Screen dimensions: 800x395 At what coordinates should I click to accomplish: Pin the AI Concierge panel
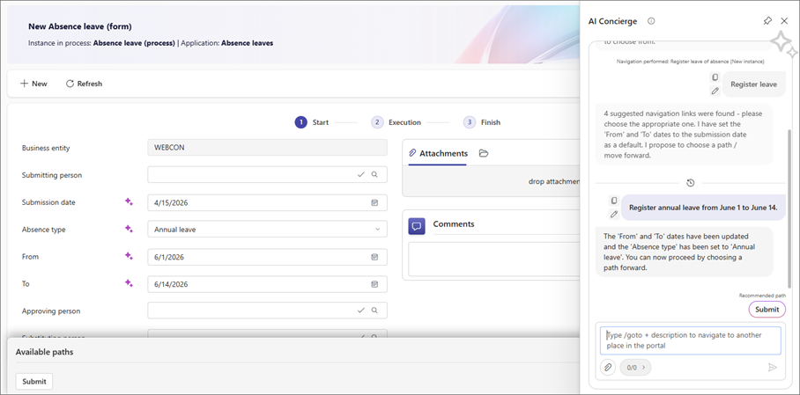[767, 21]
